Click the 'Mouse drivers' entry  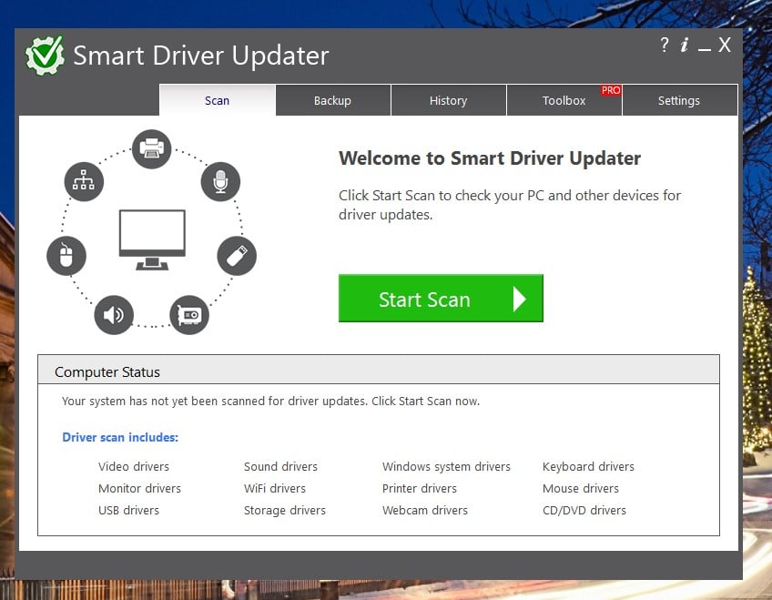tap(581, 488)
